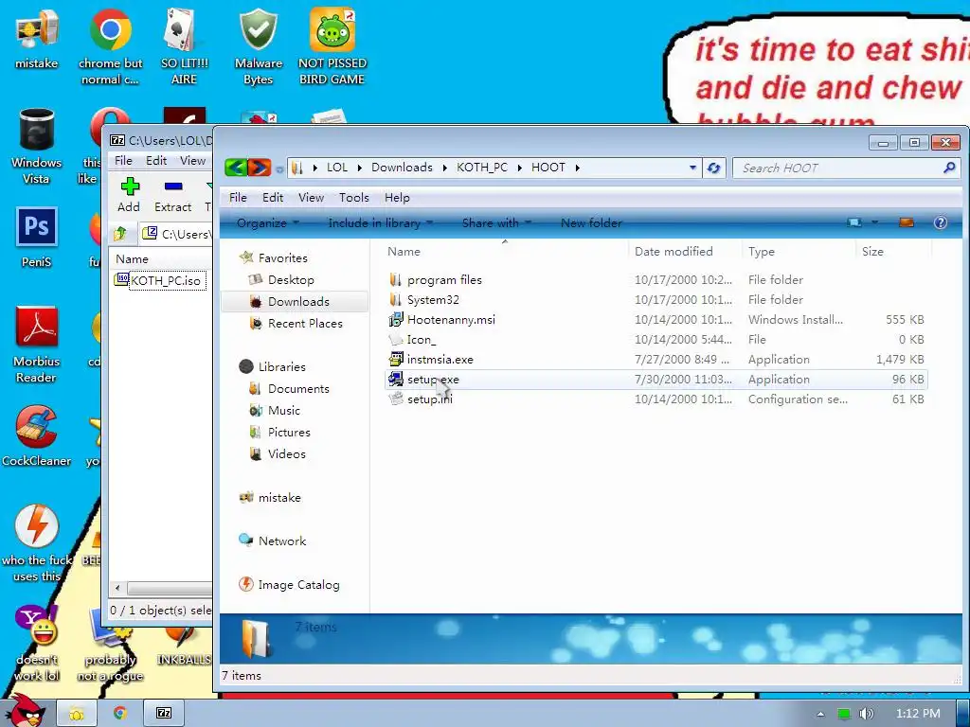Screen dimensions: 970x727
Task: Refresh the HOOT folder view
Action: pos(713,168)
